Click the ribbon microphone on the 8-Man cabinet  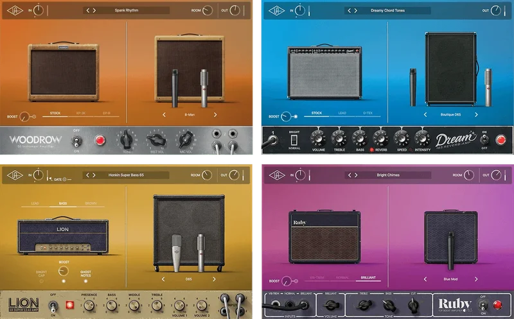[x=204, y=89]
